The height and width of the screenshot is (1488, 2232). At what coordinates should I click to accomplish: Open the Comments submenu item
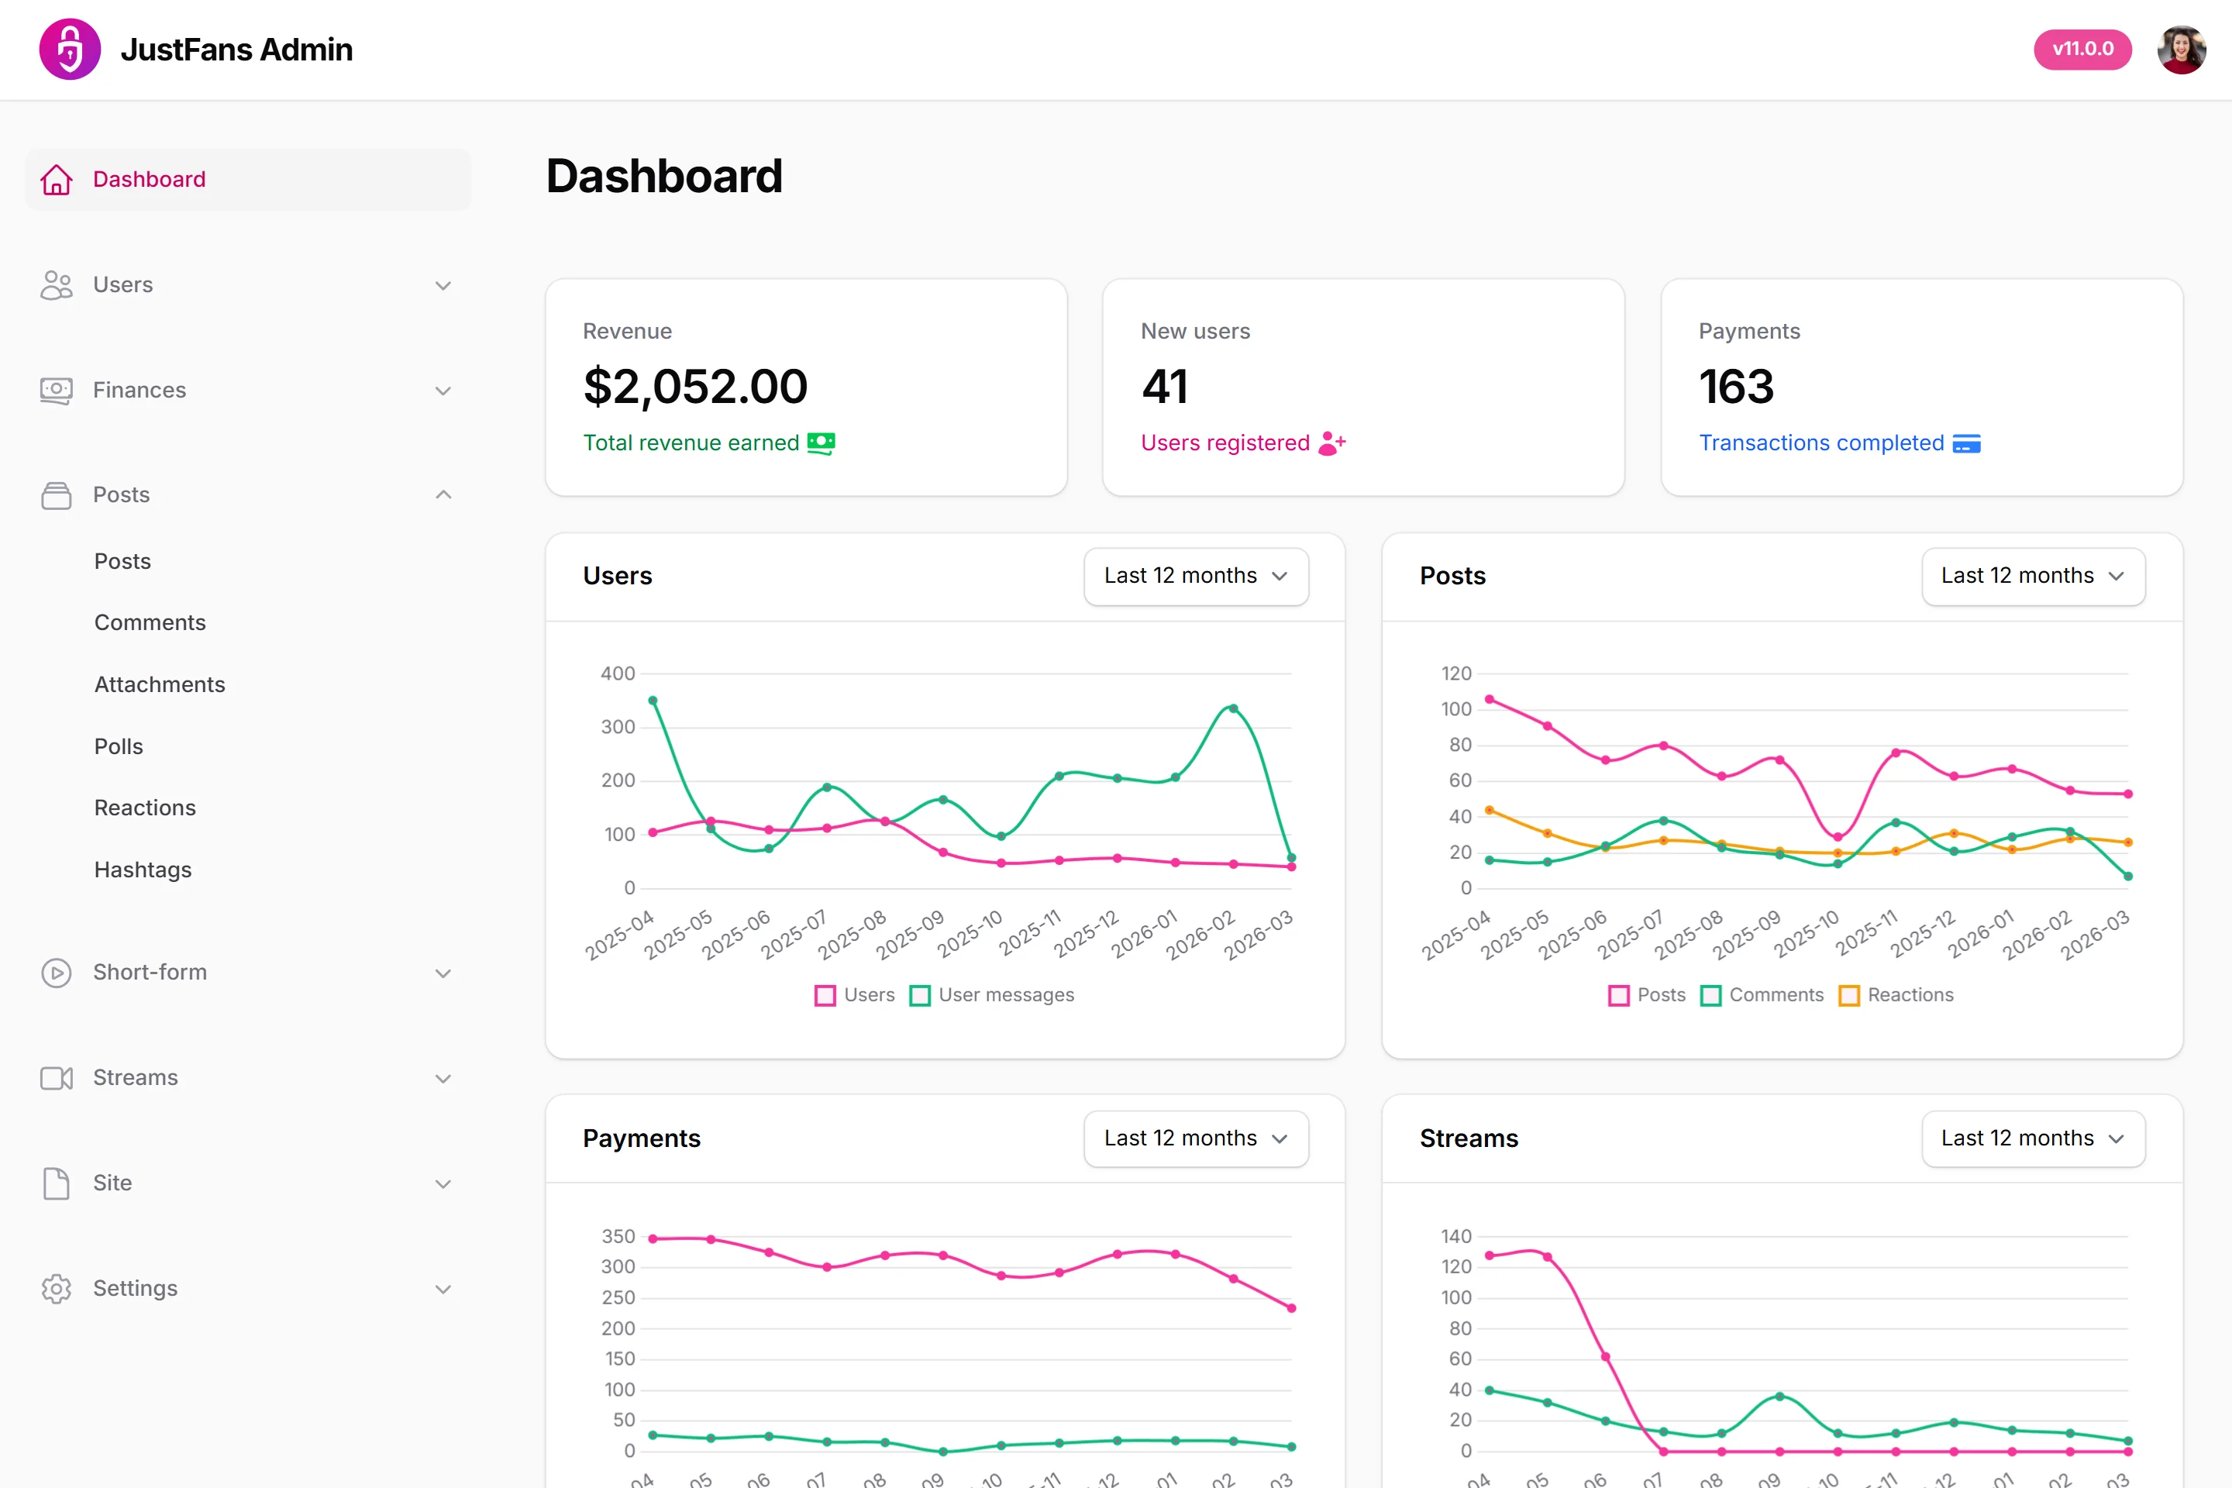pos(150,622)
